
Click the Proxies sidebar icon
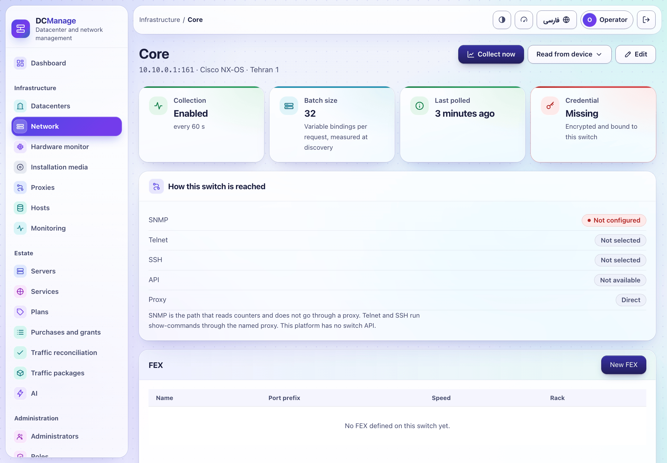(x=20, y=188)
